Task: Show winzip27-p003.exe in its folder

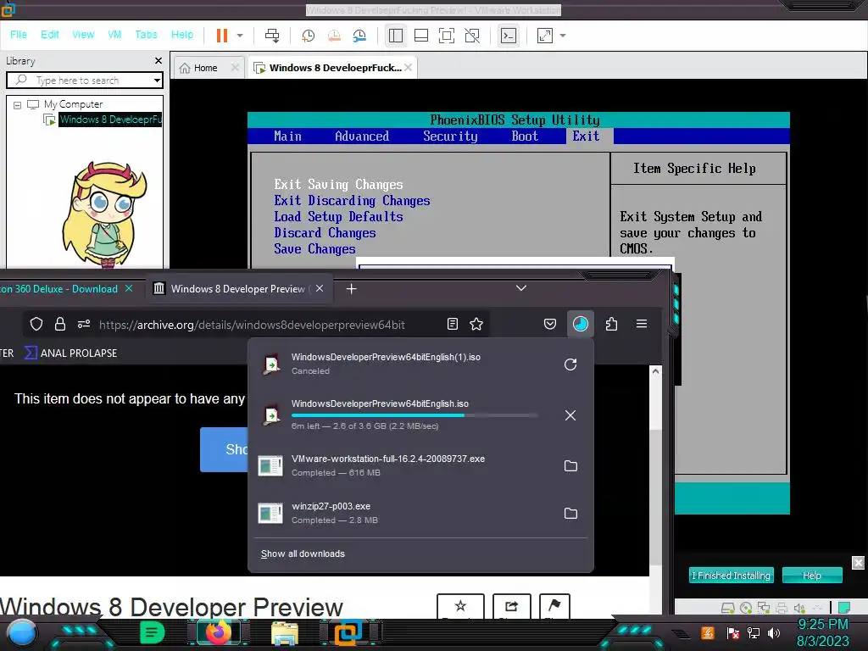Action: tap(570, 513)
